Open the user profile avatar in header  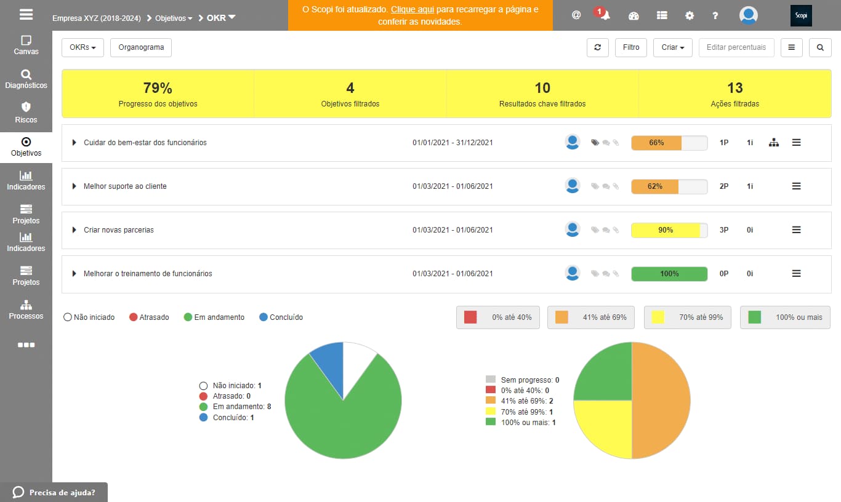pyautogui.click(x=748, y=15)
